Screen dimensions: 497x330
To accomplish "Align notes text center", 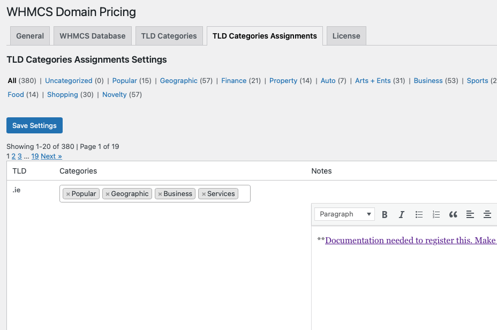I will coord(487,215).
